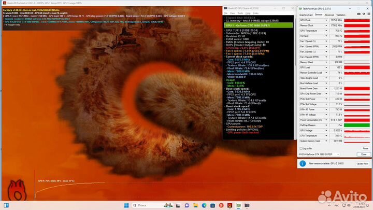This screenshot has height=210, width=373.
Task: Click the Windows Start button
Action: point(126,205)
